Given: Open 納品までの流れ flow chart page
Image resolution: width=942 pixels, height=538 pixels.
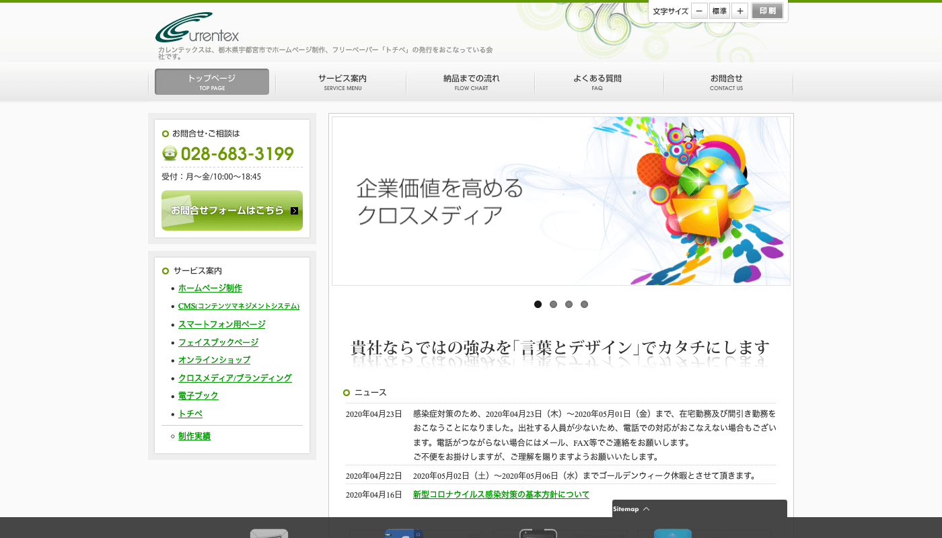Looking at the screenshot, I should (471, 81).
